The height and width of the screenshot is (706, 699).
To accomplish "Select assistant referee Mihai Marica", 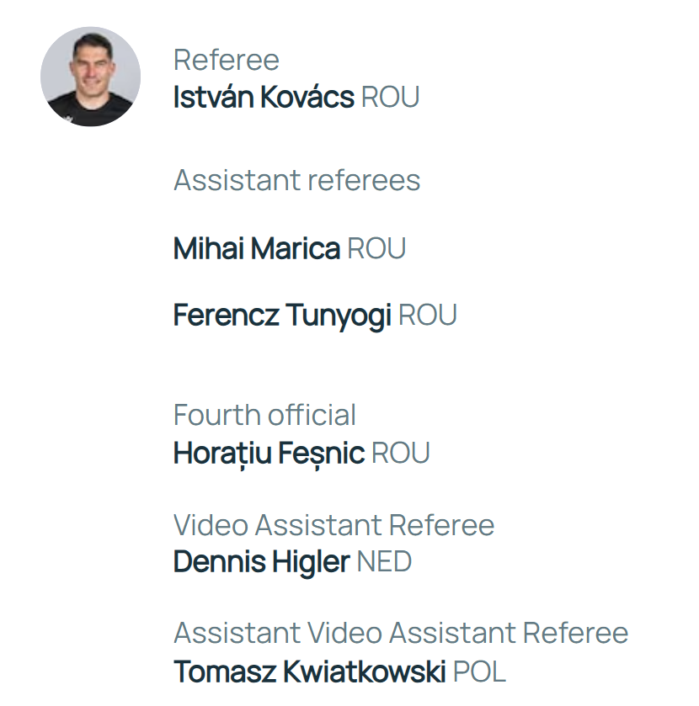I will pos(257,248).
